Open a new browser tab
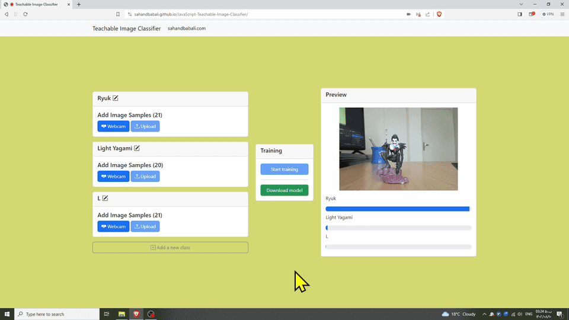 point(79,4)
